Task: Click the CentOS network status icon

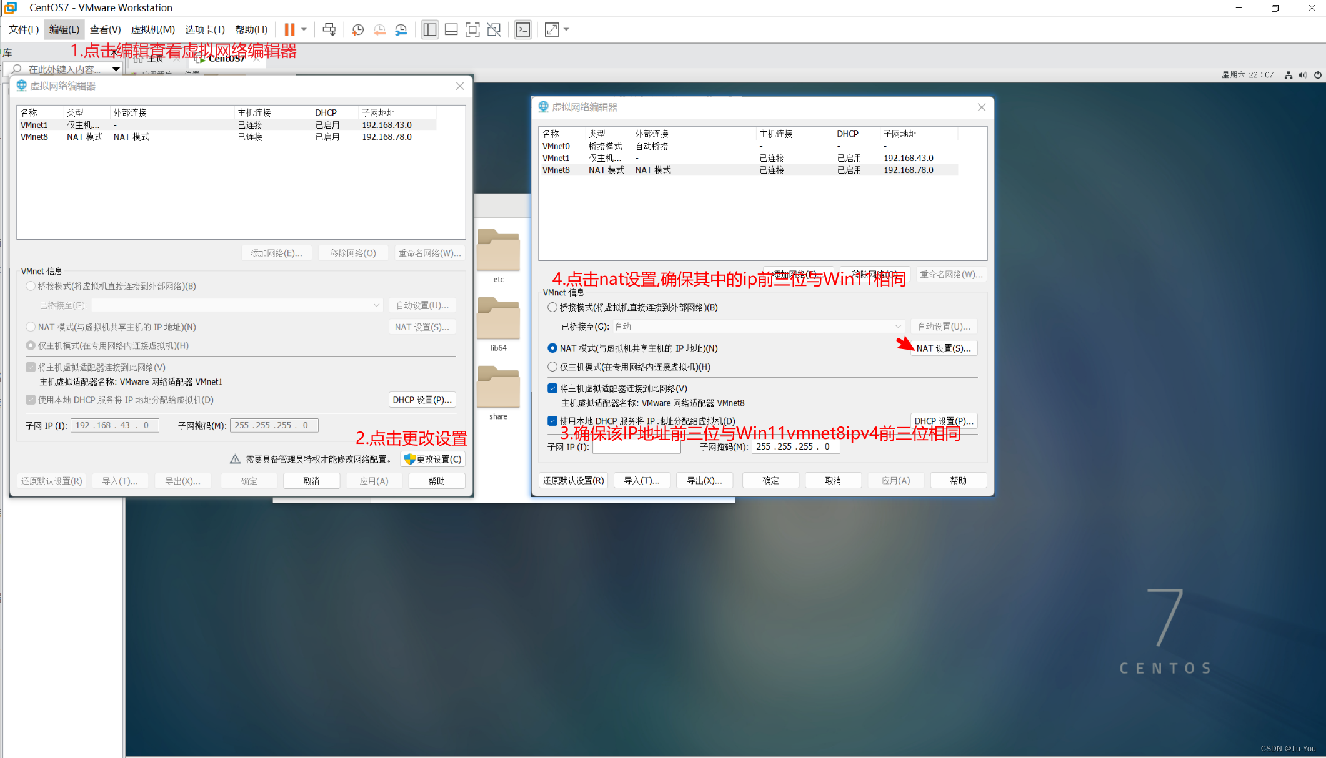Action: (x=1289, y=75)
